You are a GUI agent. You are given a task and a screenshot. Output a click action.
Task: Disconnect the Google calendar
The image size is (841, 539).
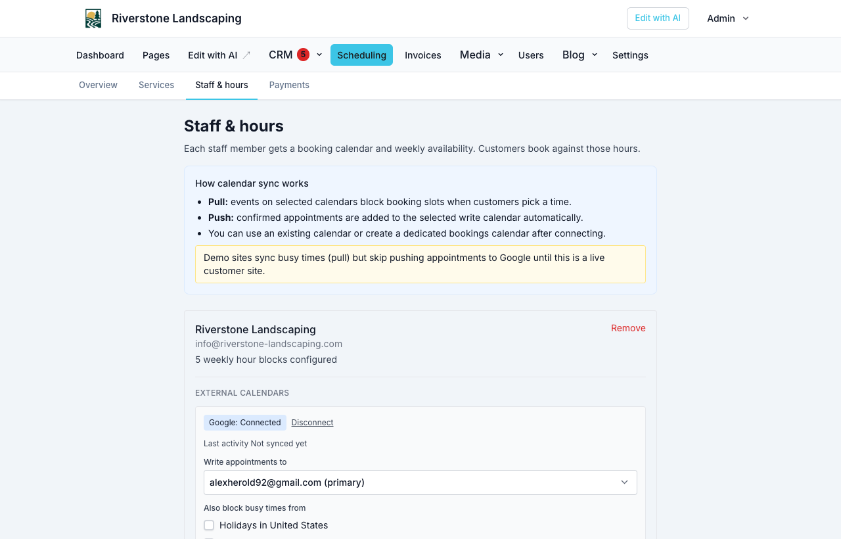click(312, 423)
